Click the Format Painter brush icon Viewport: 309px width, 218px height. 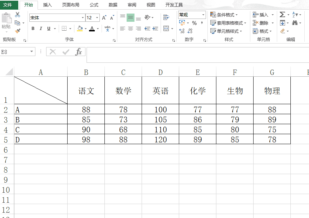coord(18,31)
